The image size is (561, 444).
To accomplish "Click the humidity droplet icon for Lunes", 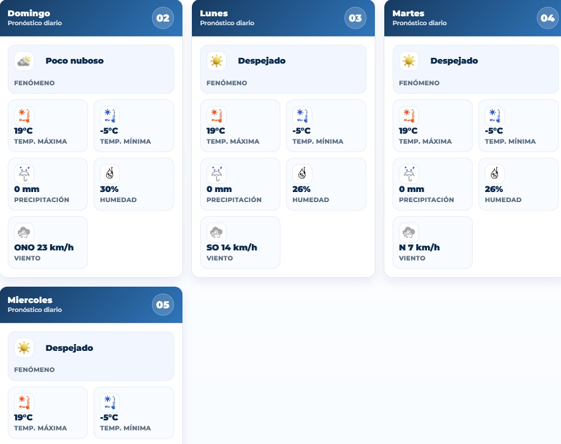I will [302, 174].
